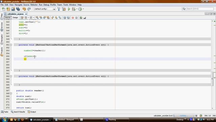216x122 pixels.
Task: Open the Debug Main Project dropdown arrow
Action: tap(77, 9)
